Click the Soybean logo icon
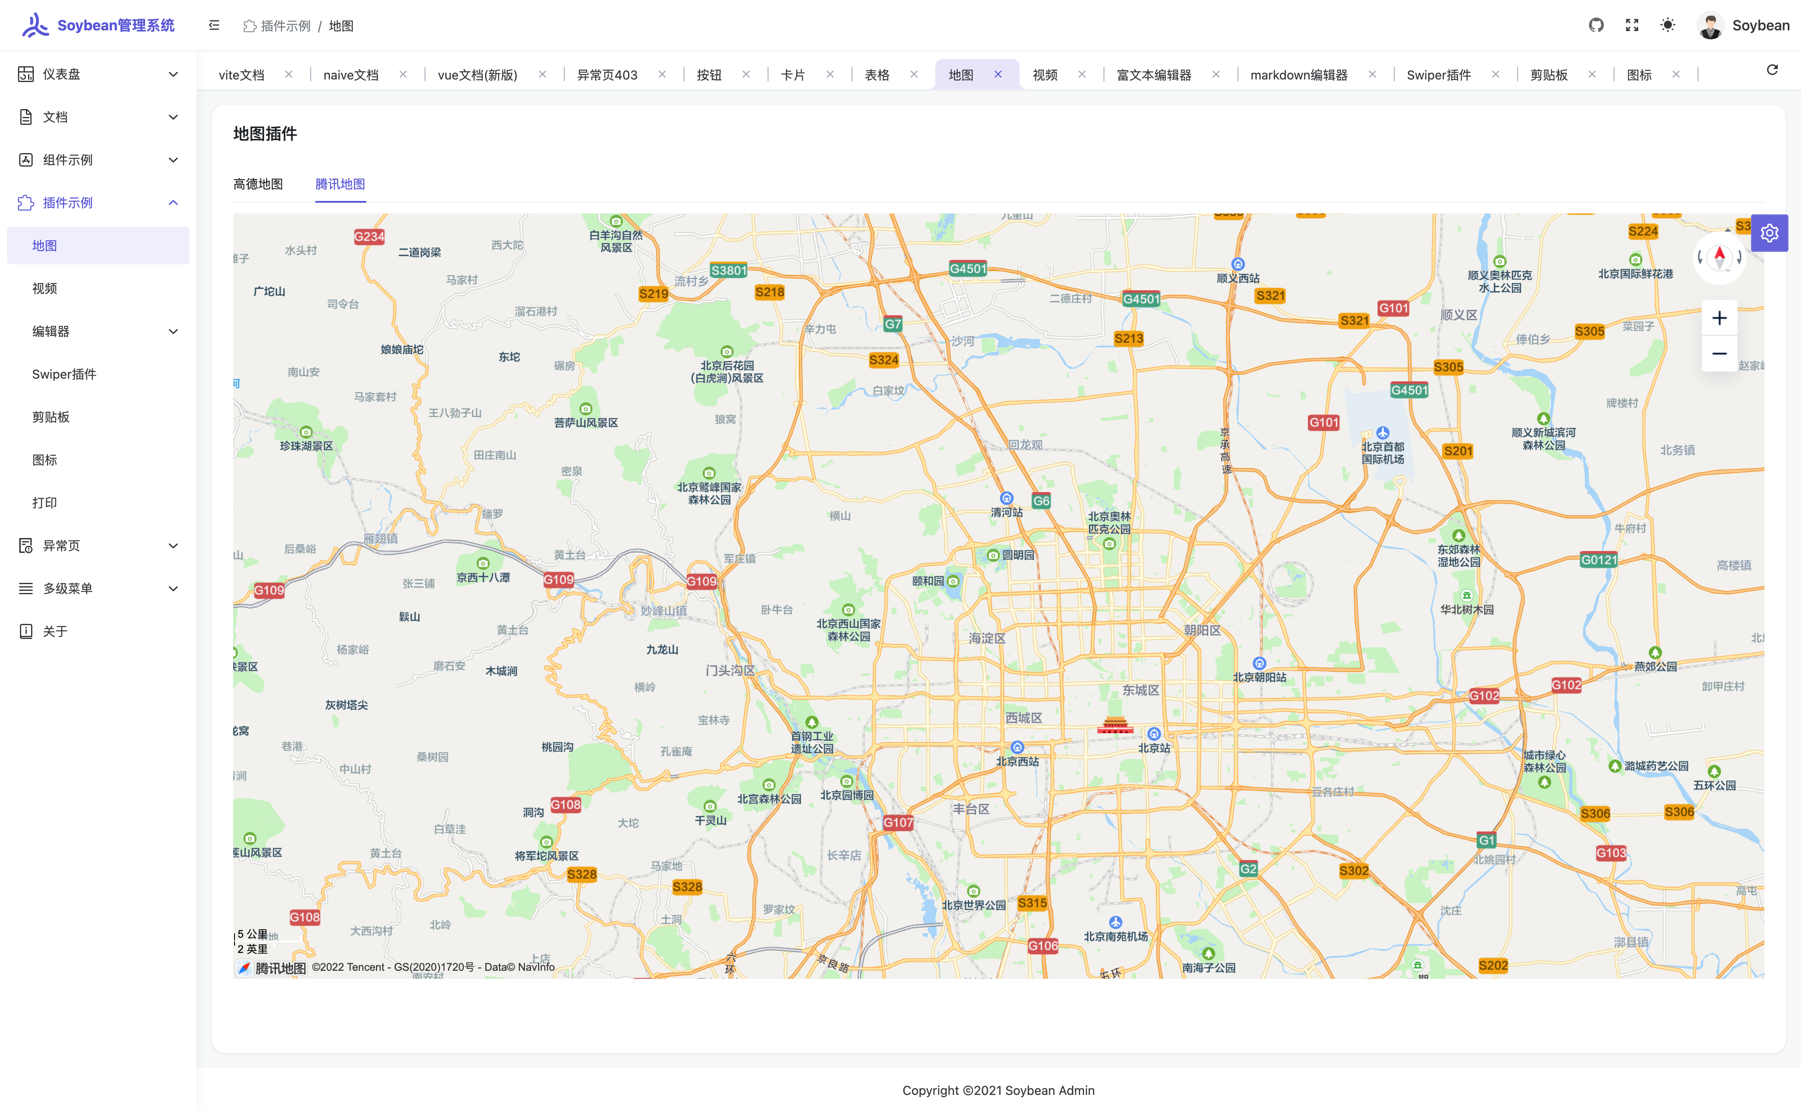The image size is (1801, 1111). point(34,25)
